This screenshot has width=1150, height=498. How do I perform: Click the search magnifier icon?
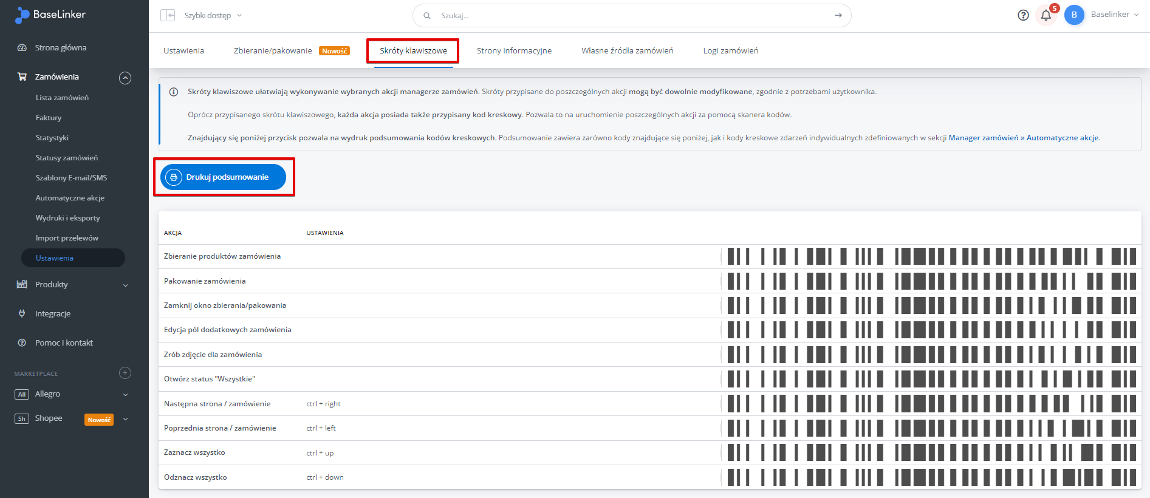click(x=427, y=16)
